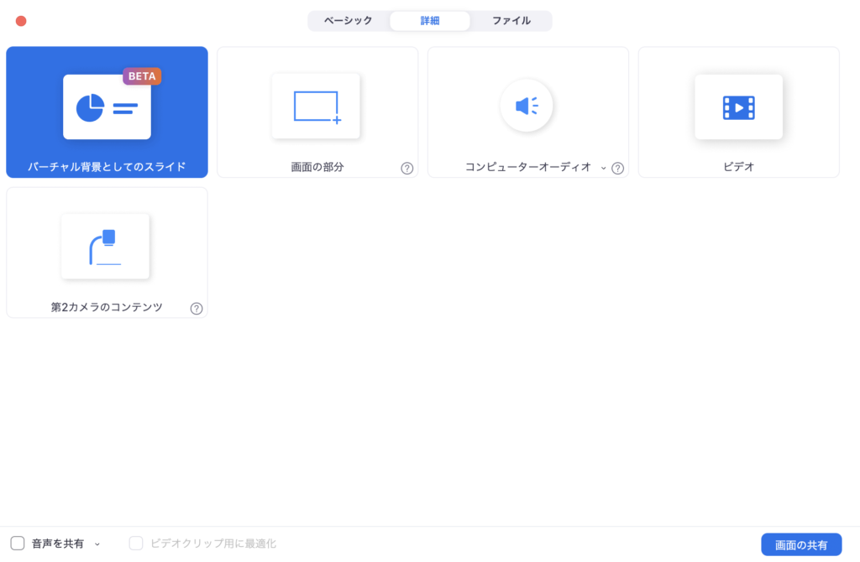Click the BETA badge on the slide card
This screenshot has width=860, height=562.
coord(142,76)
